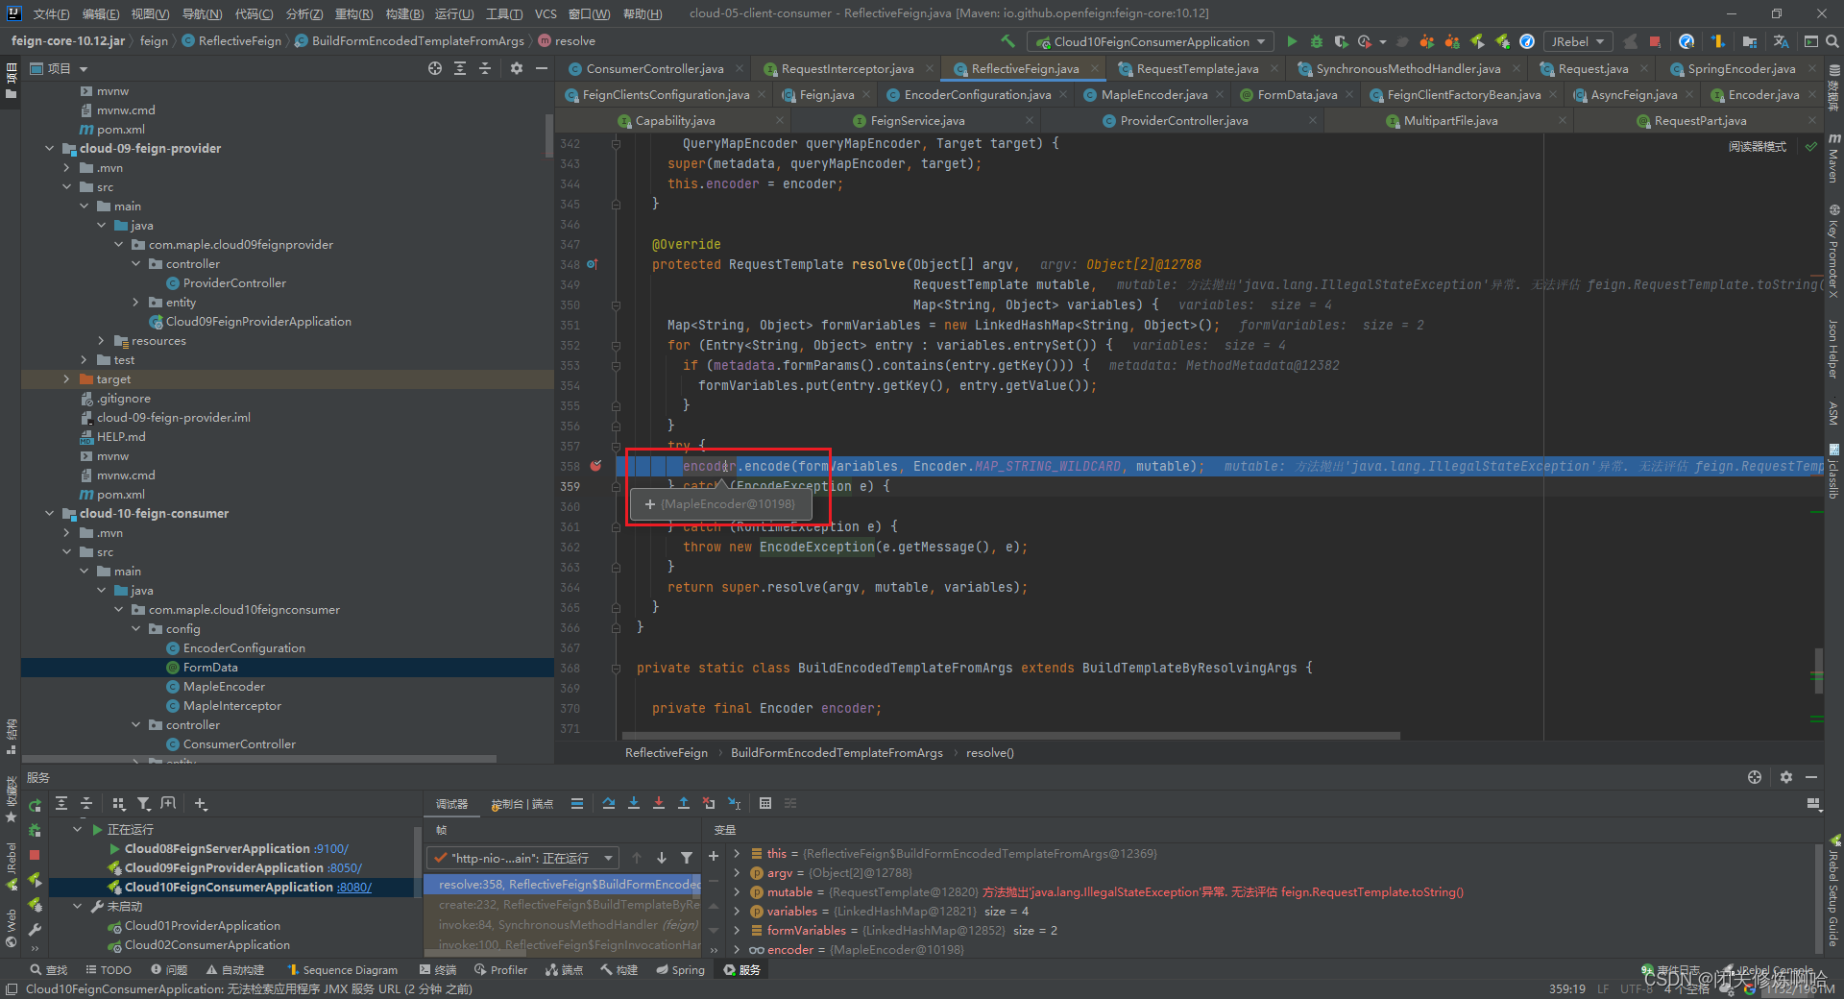Toggle frames filter funnel icon
Viewport: 1844px width, 999px height.
[687, 858]
